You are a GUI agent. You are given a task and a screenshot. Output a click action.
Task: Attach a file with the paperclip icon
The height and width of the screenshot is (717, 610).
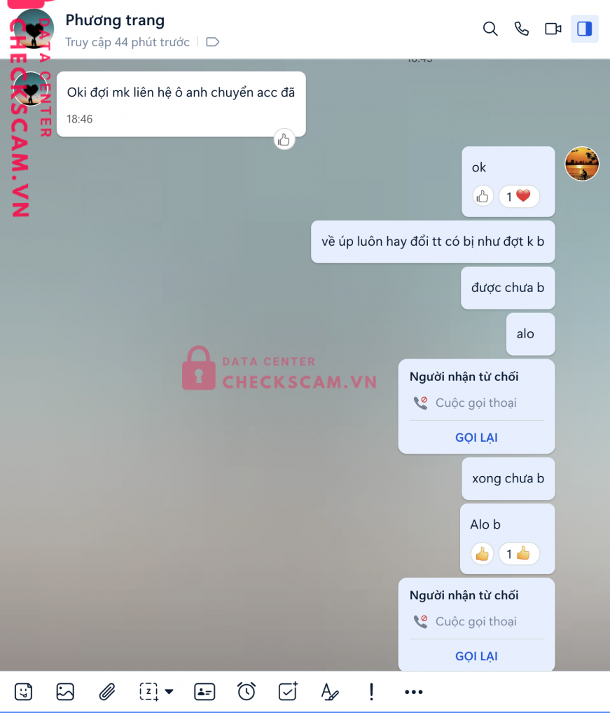tap(107, 691)
